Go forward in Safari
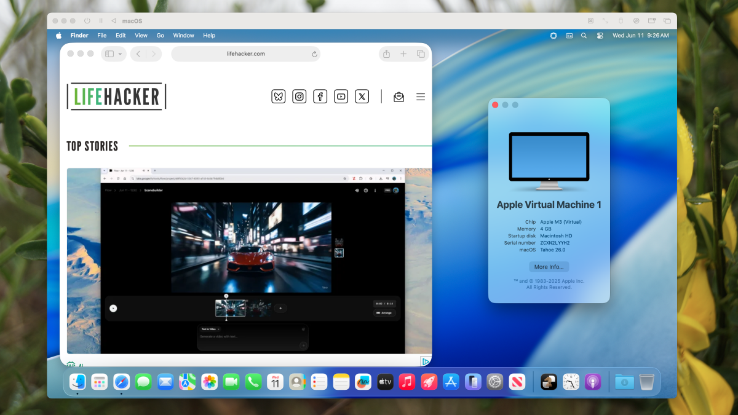 click(x=153, y=54)
